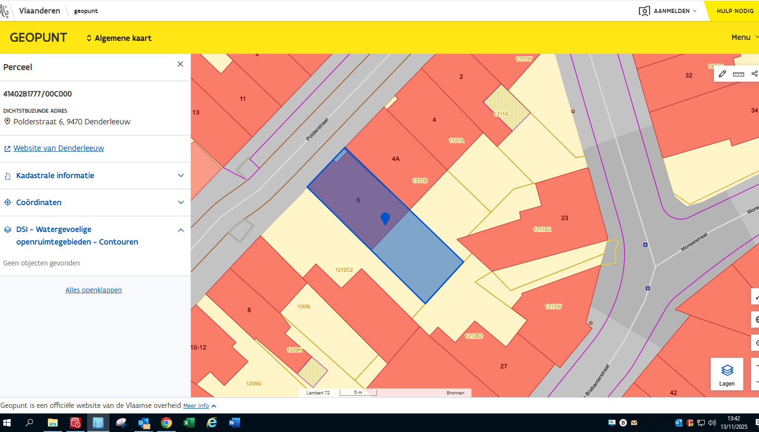Open the Aanmelden dropdown
759x432 pixels.
click(668, 11)
